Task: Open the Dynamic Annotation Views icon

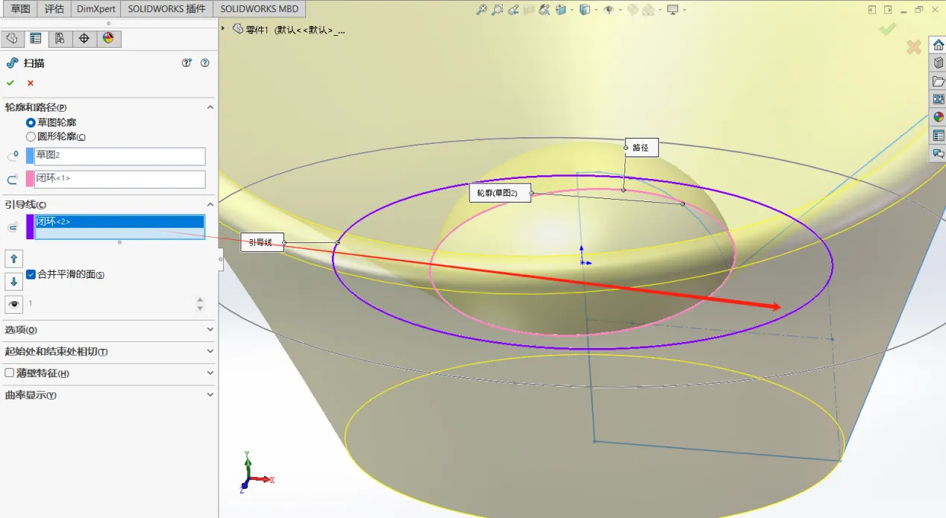Action: 545,10
